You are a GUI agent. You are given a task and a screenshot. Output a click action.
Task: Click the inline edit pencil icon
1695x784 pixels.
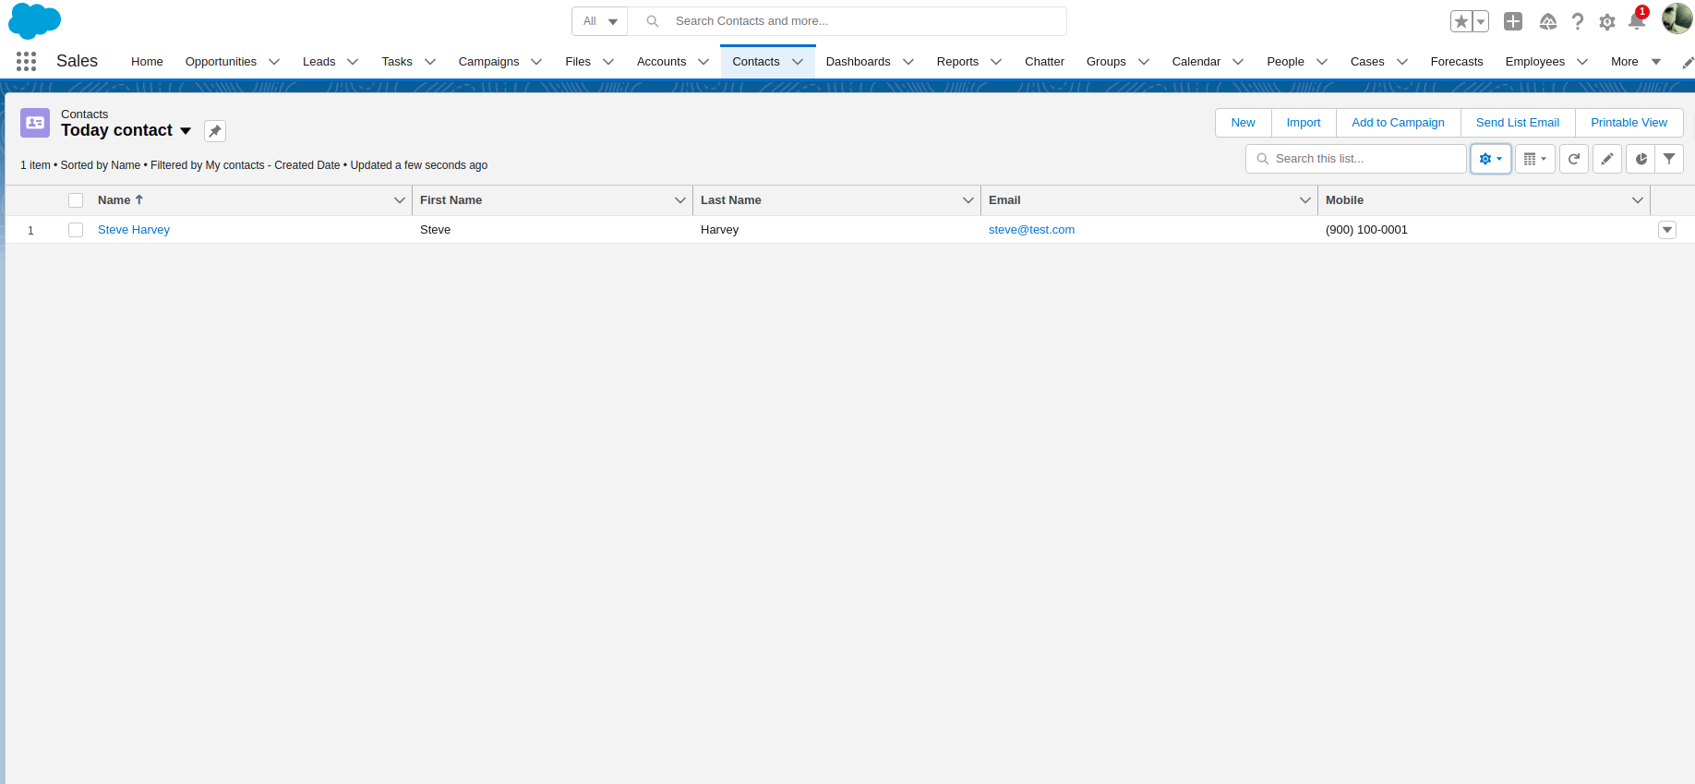(x=1607, y=159)
